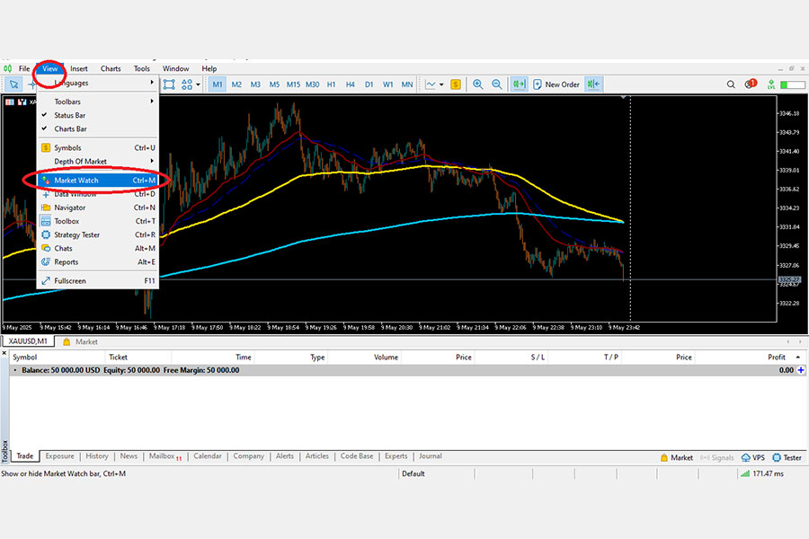This screenshot has width=809, height=539.
Task: Click the rectangle objects icon in the toolbar
Action: click(169, 84)
